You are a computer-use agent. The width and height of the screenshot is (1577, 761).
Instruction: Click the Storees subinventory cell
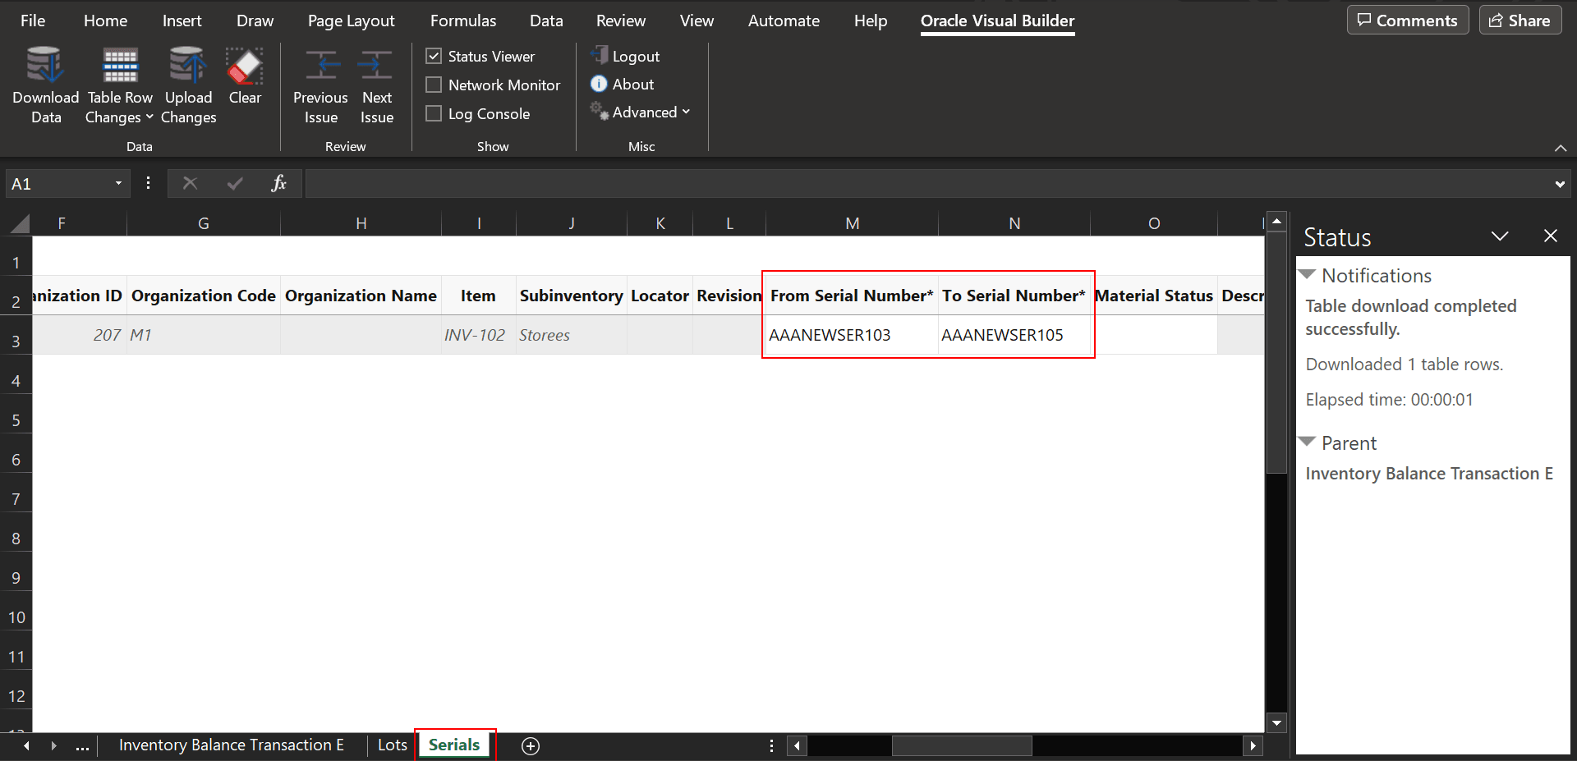(x=572, y=335)
